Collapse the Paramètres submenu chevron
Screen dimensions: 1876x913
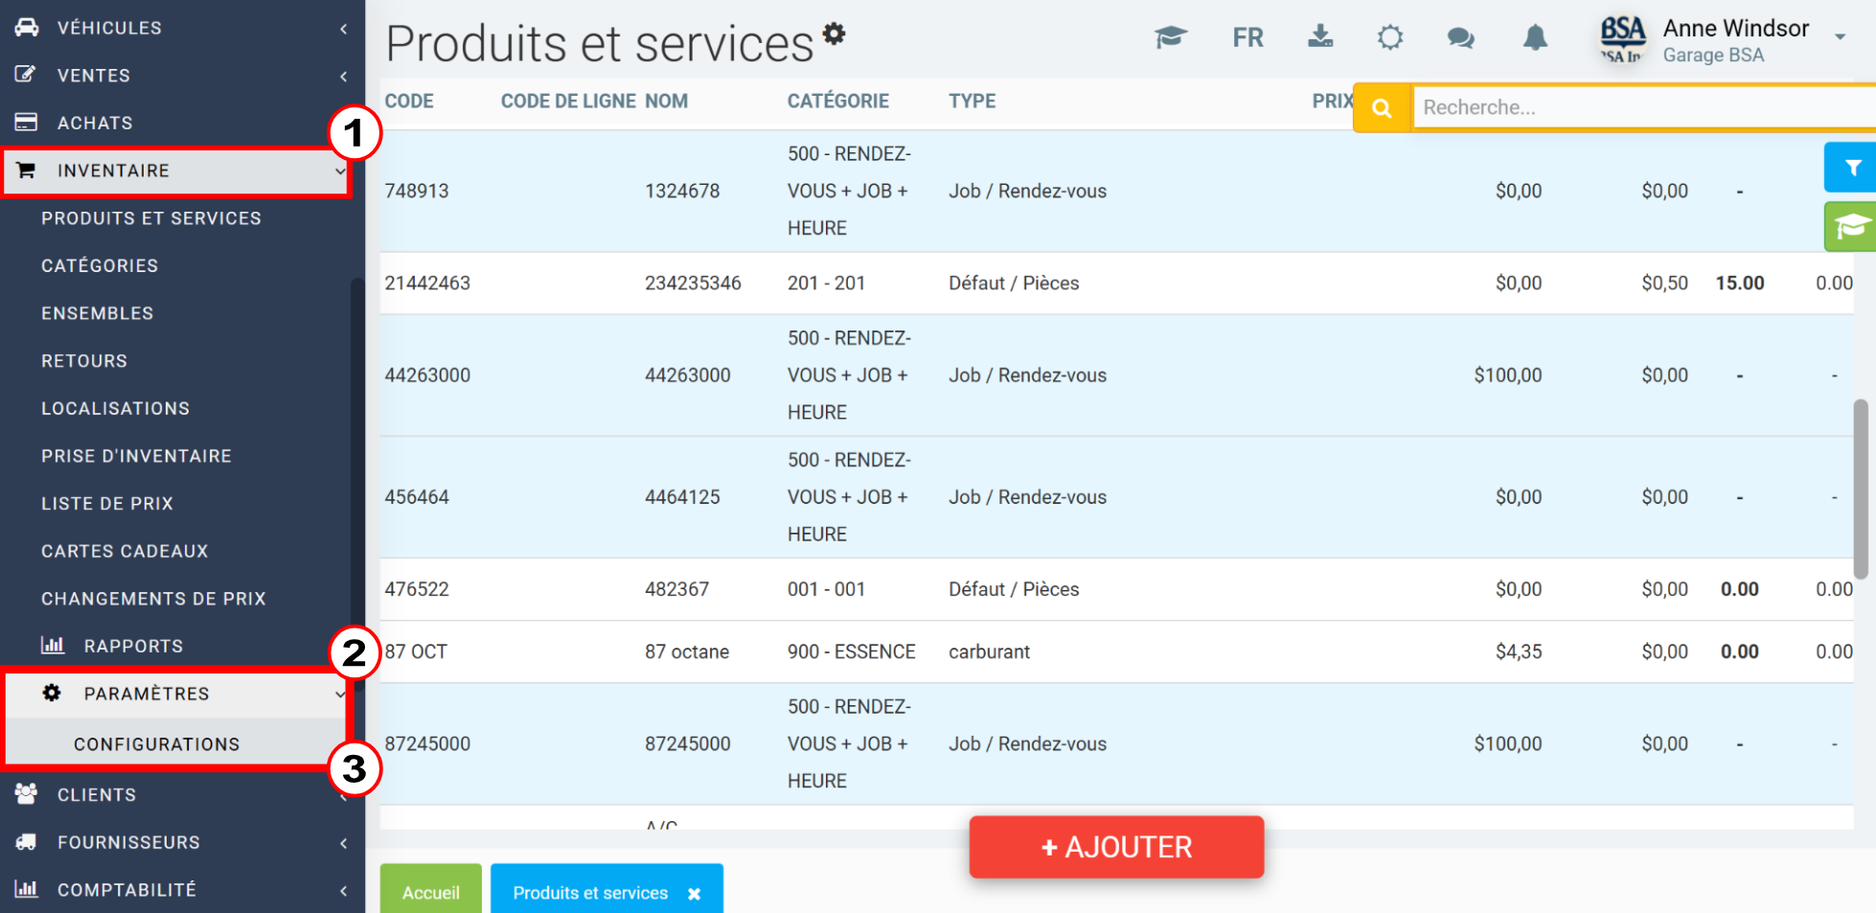(339, 695)
